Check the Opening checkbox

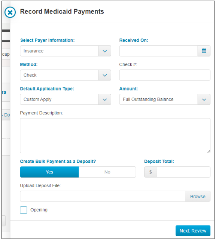[24, 210]
